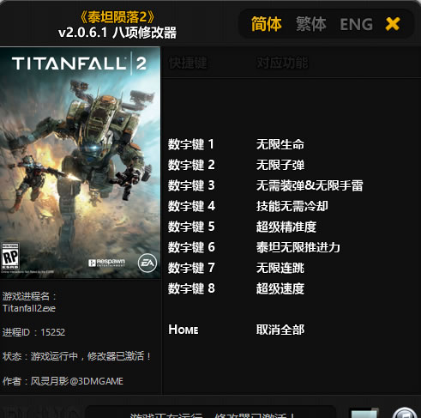This screenshot has width=421, height=418.
Task: Switch language to ENG
Action: pyautogui.click(x=356, y=24)
